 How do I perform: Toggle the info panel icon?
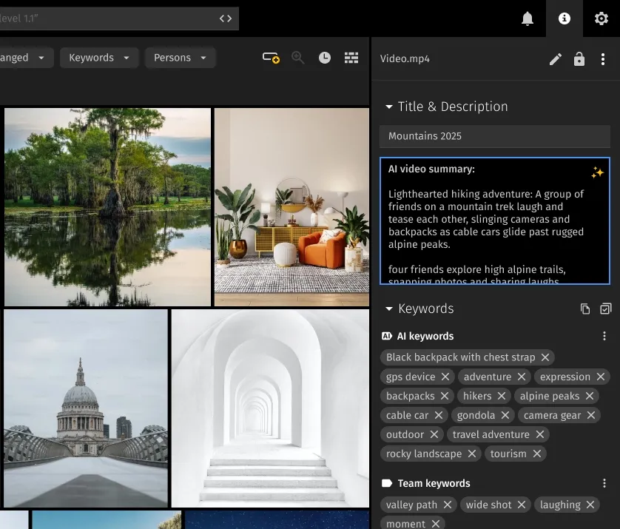coord(565,18)
